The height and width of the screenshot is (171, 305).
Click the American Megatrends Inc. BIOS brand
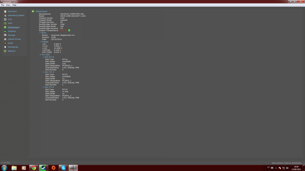point(63,35)
